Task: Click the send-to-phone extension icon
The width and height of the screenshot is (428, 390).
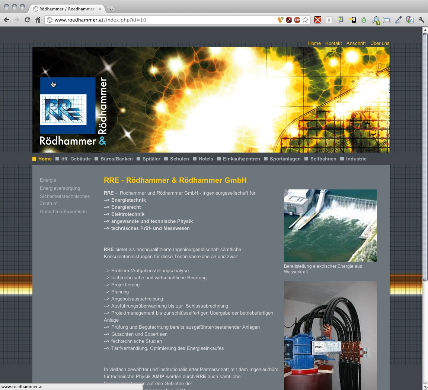Action: [352, 20]
